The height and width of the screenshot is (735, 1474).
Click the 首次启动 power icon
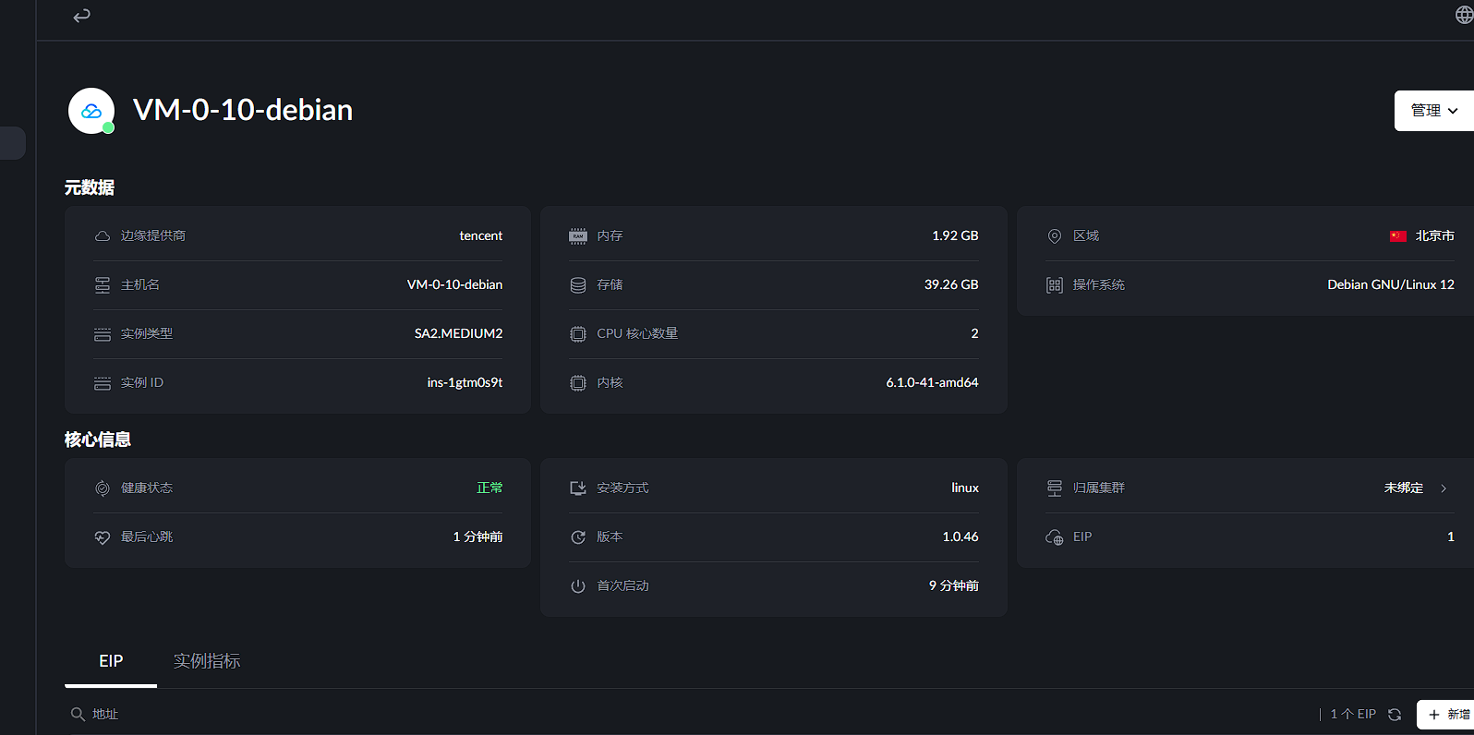click(x=578, y=586)
